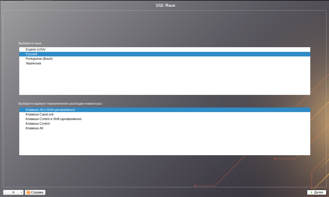This screenshot has height=197, width=329.
Task: Click the 'Выберите вариант переключения раскладки клавиатуры' label
Action: click(60, 104)
